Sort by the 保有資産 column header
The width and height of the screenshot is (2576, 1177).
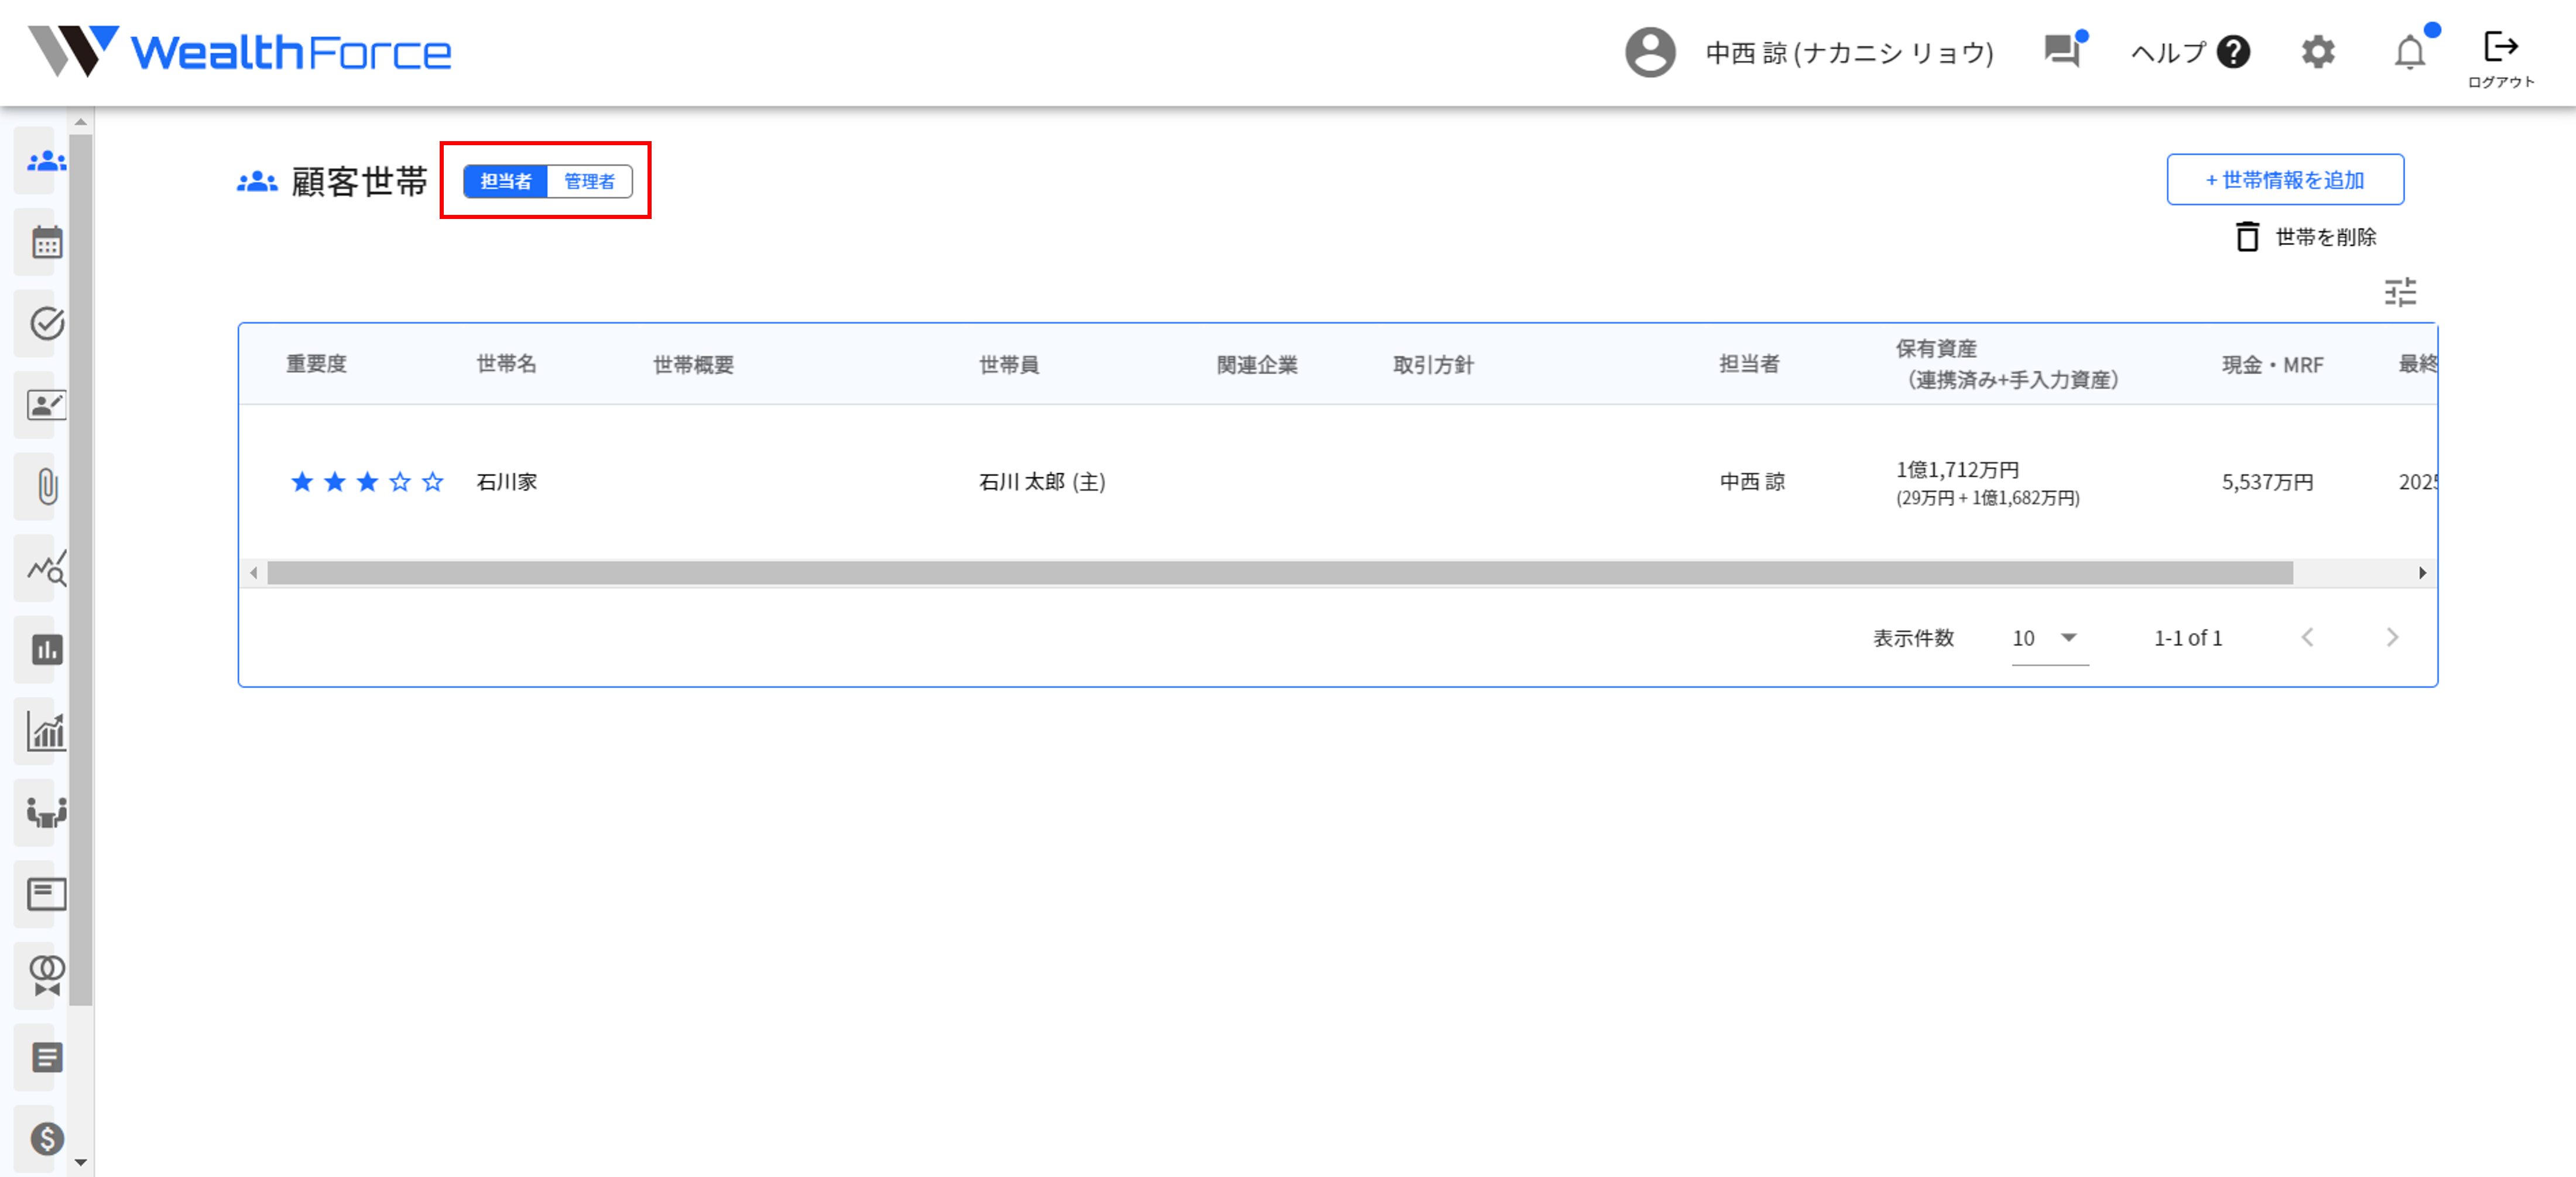click(x=2007, y=364)
